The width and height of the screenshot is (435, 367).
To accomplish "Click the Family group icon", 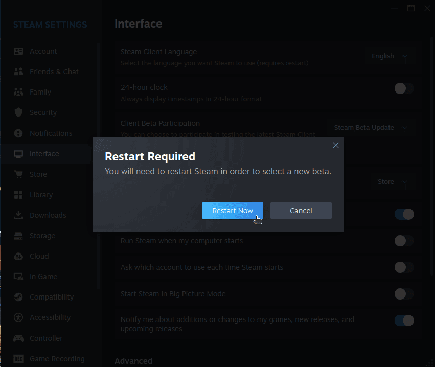I will [x=18, y=92].
